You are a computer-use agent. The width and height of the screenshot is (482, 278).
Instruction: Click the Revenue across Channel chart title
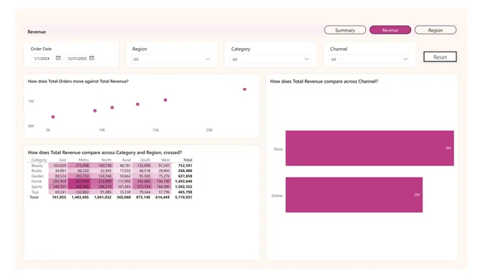click(324, 81)
